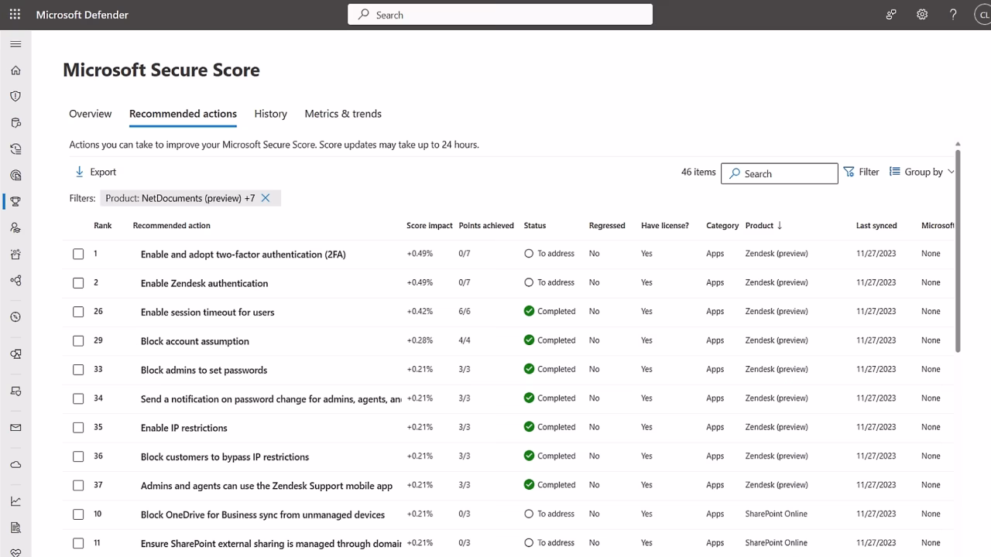Viewport: 991px width, 557px height.
Task: Open the History tab
Action: click(271, 114)
